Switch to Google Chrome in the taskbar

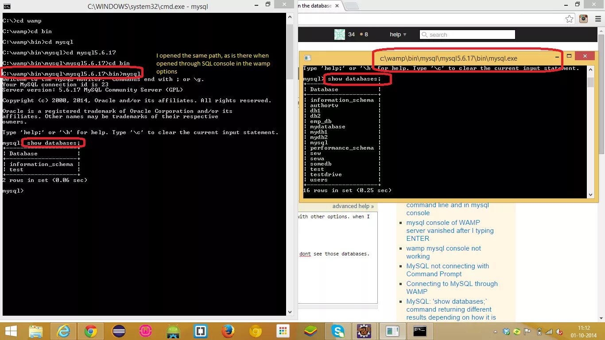point(91,331)
